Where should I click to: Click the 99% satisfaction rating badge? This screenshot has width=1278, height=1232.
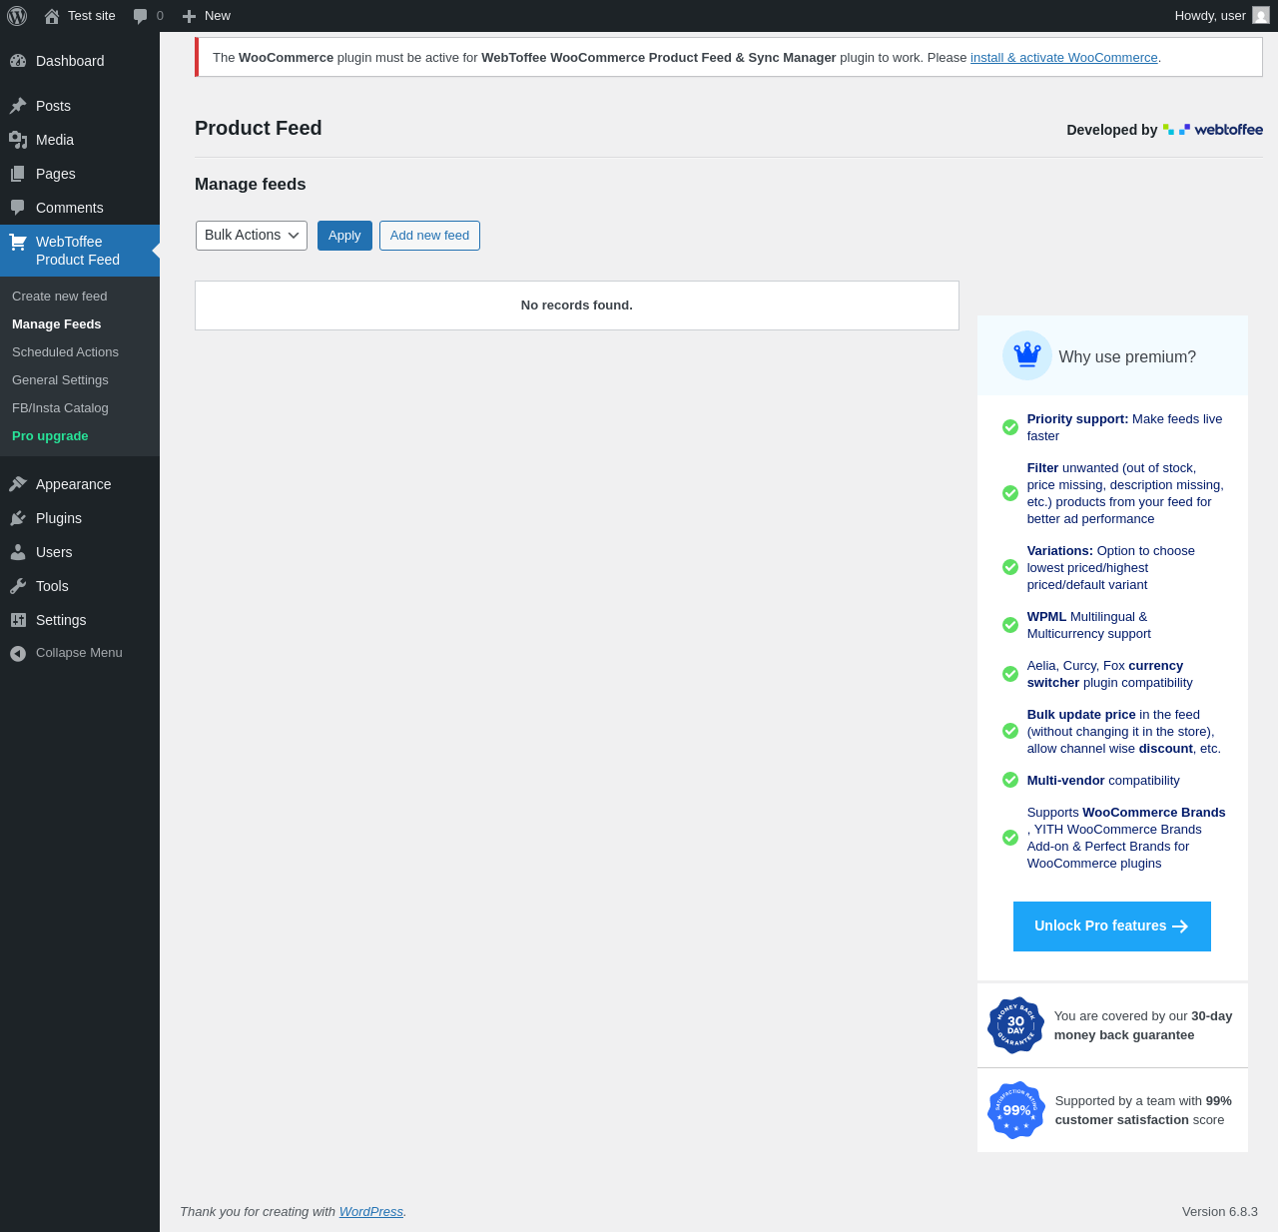pyautogui.click(x=1016, y=1110)
